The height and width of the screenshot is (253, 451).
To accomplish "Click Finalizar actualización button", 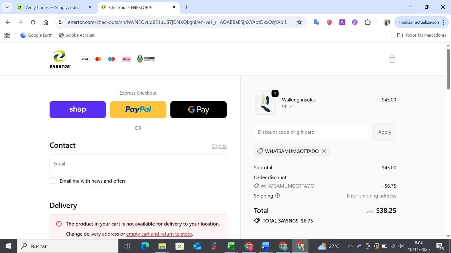I will pyautogui.click(x=419, y=22).
